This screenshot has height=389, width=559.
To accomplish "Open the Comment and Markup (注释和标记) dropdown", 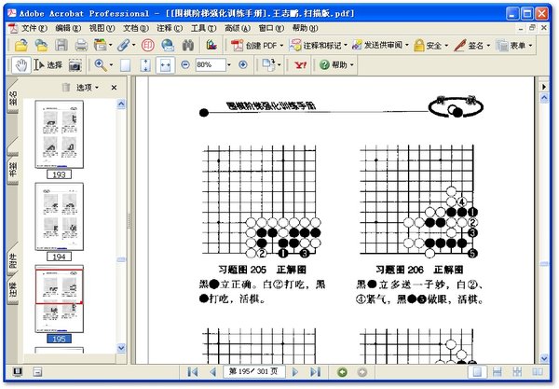I will point(318,46).
